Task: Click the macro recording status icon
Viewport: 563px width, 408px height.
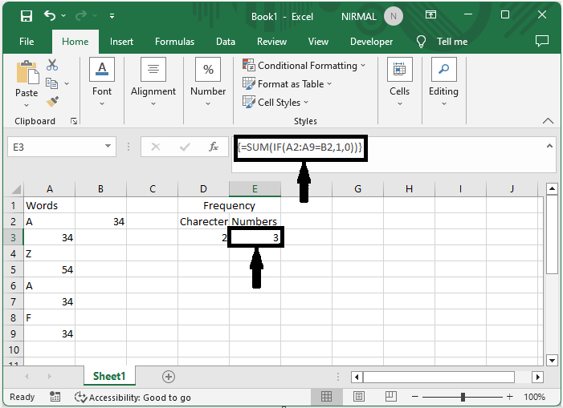Action: point(55,397)
